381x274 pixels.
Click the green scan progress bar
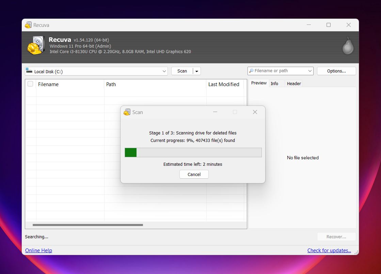[x=193, y=152]
